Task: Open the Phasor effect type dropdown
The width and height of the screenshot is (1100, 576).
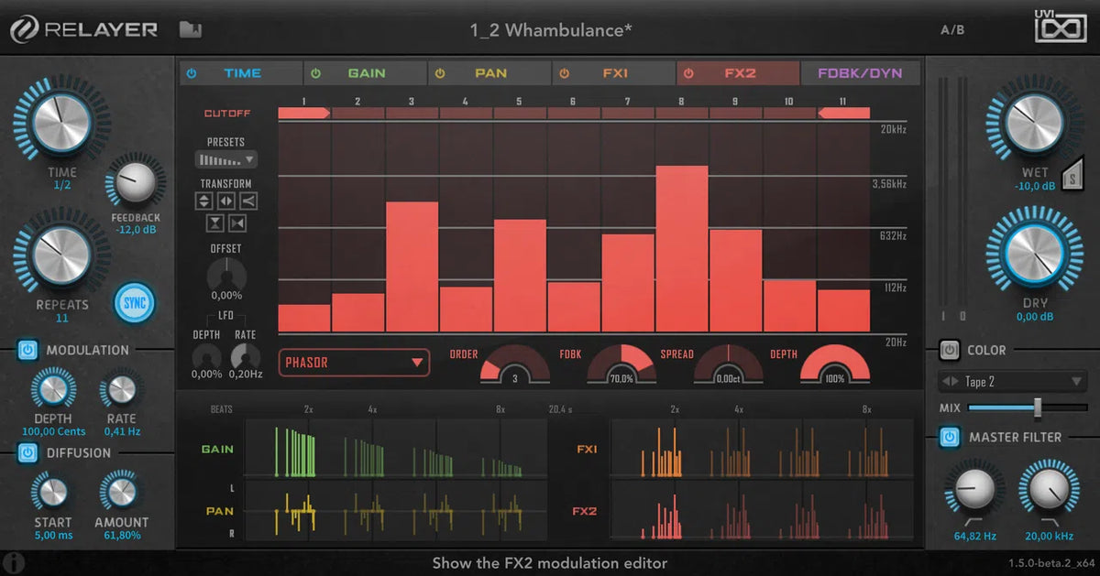Action: click(354, 363)
